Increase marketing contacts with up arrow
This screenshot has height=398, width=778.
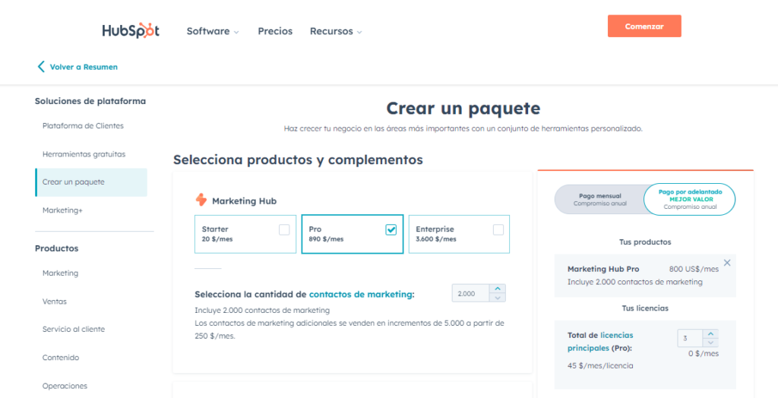(497, 289)
